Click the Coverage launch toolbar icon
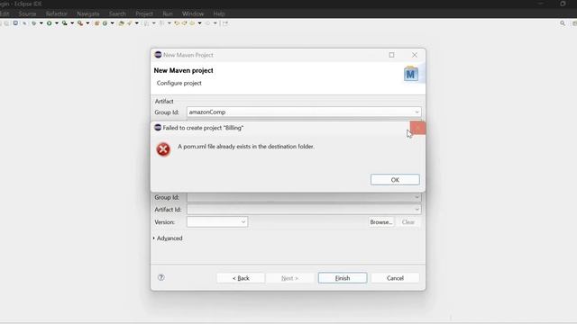 64,23
